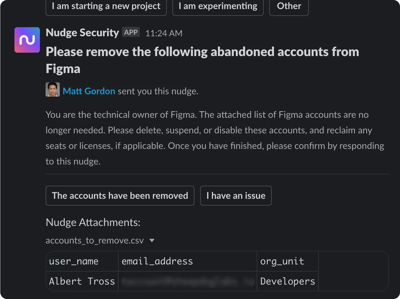
Task: Select the 'I am starting a new project' response
Action: click(106, 6)
